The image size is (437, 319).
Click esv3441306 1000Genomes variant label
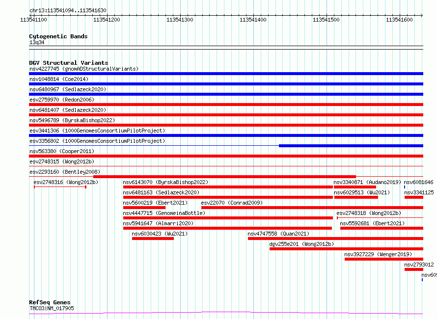97,131
